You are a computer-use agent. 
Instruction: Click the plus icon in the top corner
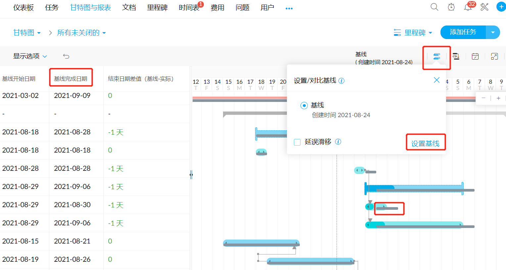click(501, 7)
